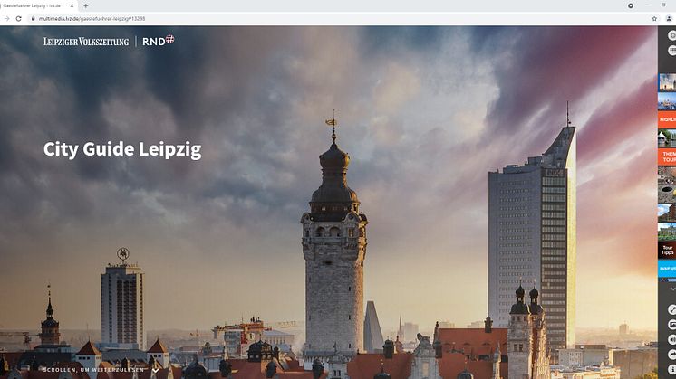This screenshot has height=379, width=676.
Task: Select the first city skyline thumbnail
Action: (x=667, y=82)
